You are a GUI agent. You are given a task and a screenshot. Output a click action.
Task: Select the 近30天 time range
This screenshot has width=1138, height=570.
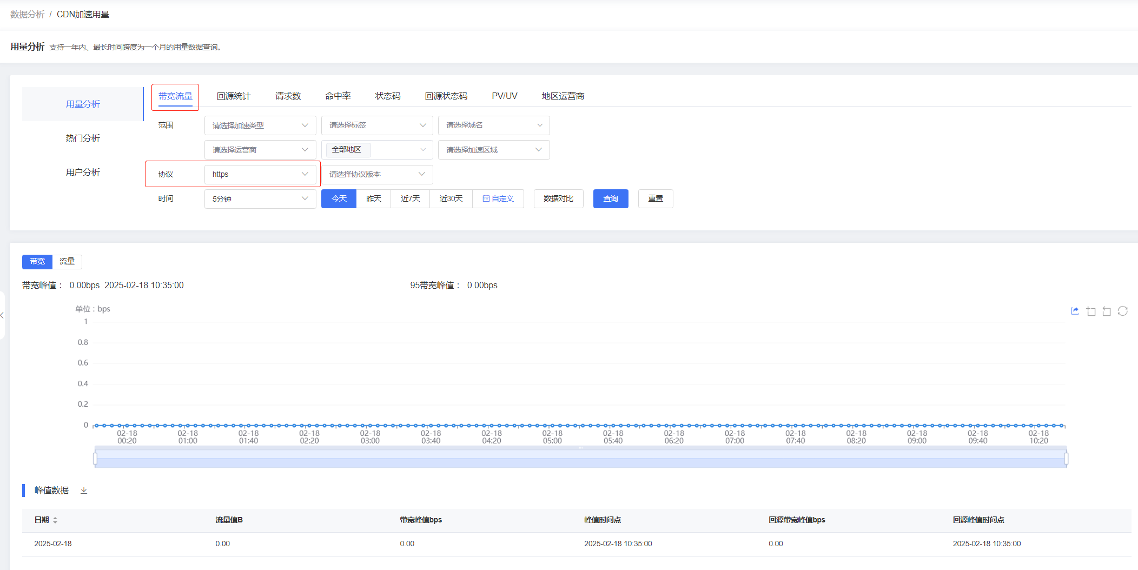point(451,198)
